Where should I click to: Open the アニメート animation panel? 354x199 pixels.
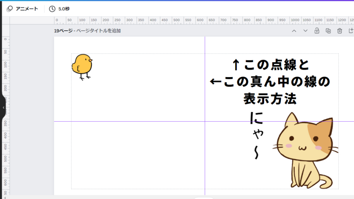(x=22, y=9)
